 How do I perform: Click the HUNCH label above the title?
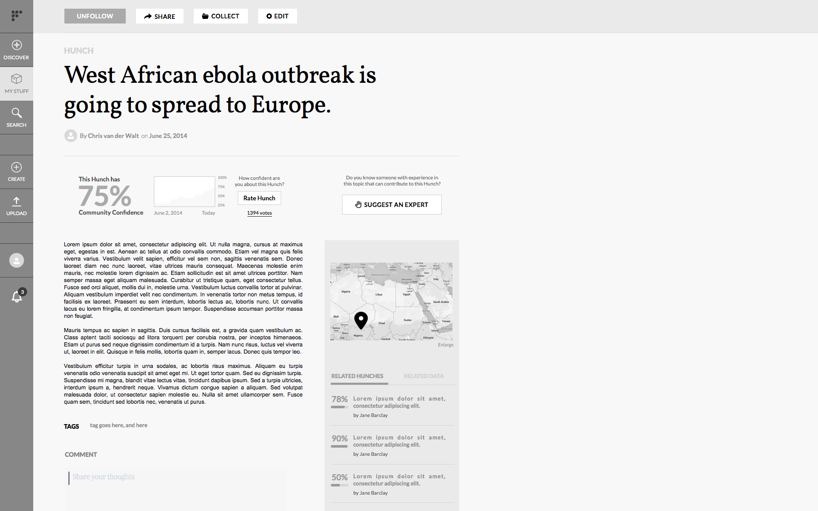(79, 51)
